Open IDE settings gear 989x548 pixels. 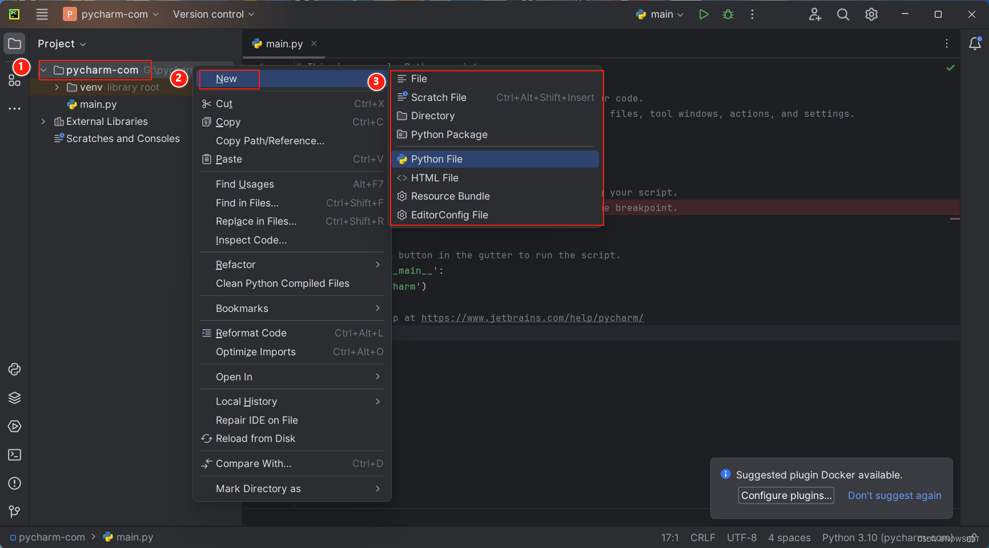[x=871, y=14]
